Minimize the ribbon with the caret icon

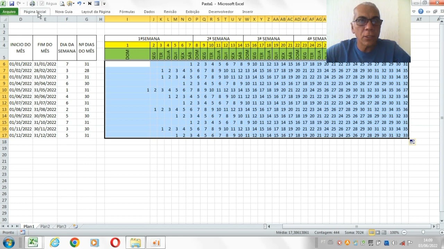point(414,11)
